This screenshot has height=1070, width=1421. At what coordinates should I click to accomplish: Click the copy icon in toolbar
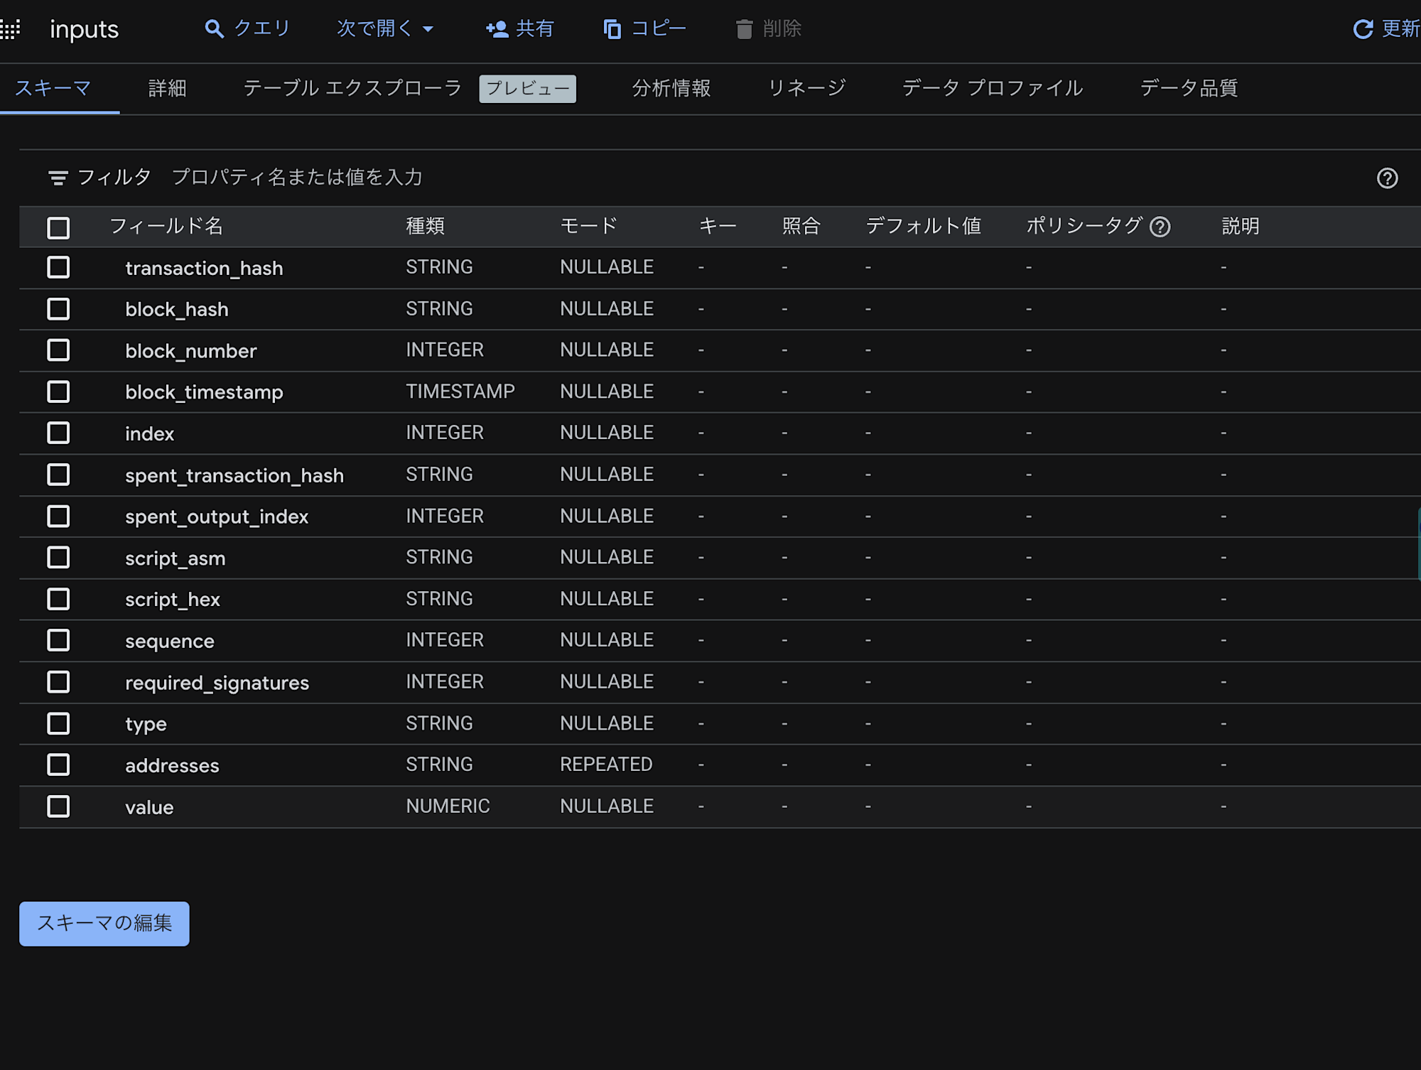(x=612, y=29)
